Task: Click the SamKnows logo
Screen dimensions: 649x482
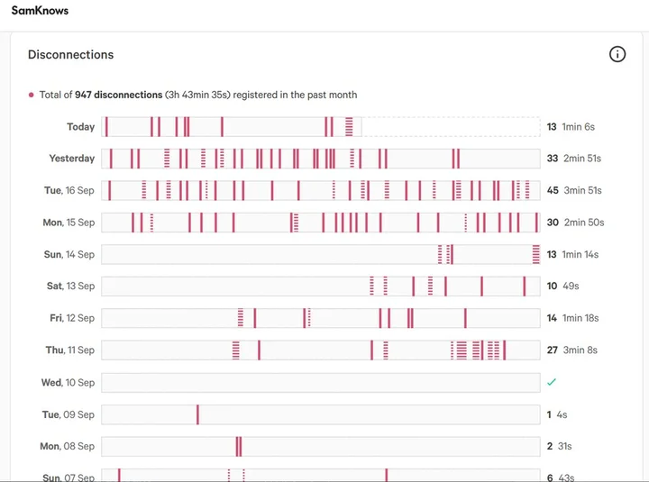Action: coord(40,11)
